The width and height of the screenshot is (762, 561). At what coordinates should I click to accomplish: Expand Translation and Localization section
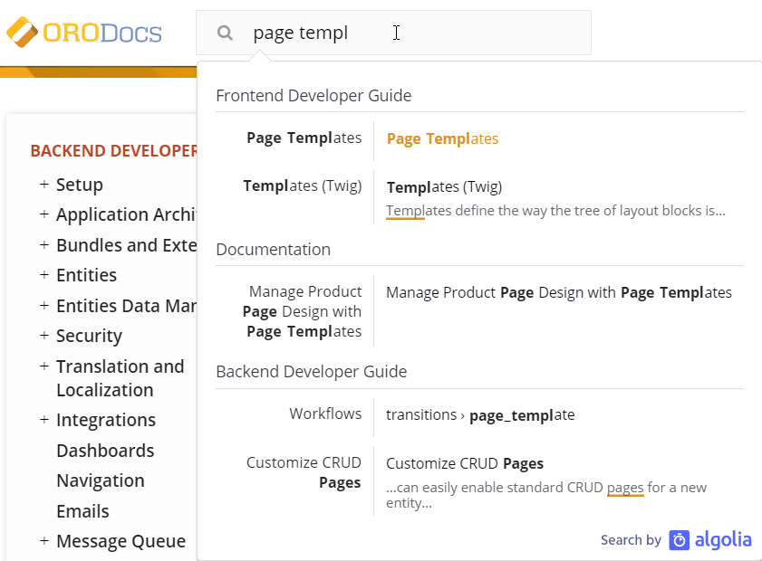pos(44,366)
